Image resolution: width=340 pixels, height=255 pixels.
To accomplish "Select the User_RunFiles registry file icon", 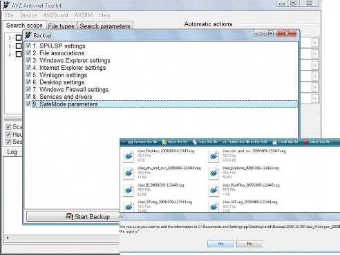I will tap(214, 190).
